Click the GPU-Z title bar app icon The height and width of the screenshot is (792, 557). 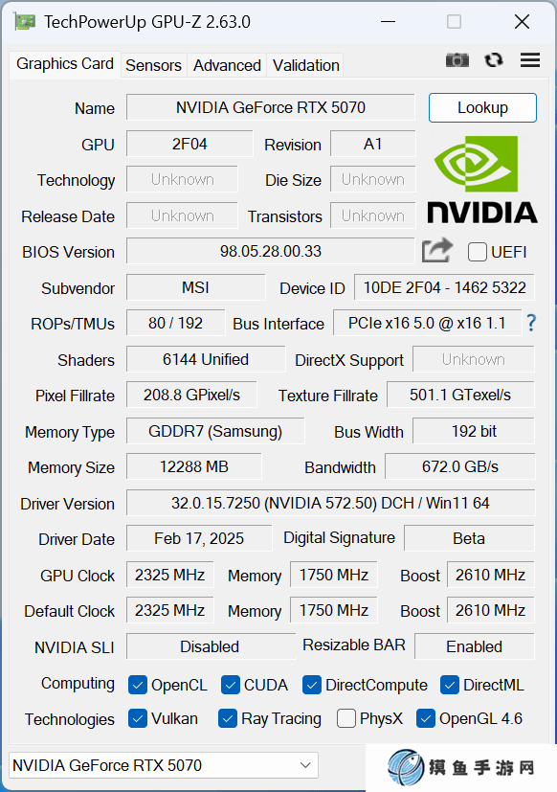[25, 22]
